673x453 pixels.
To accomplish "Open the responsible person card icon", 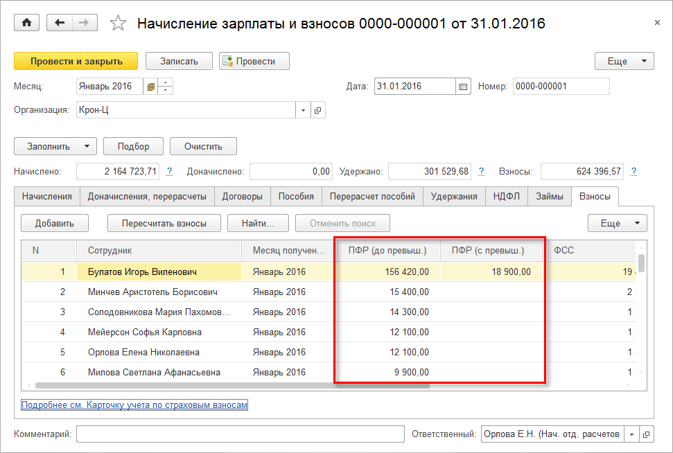I will coord(646,434).
